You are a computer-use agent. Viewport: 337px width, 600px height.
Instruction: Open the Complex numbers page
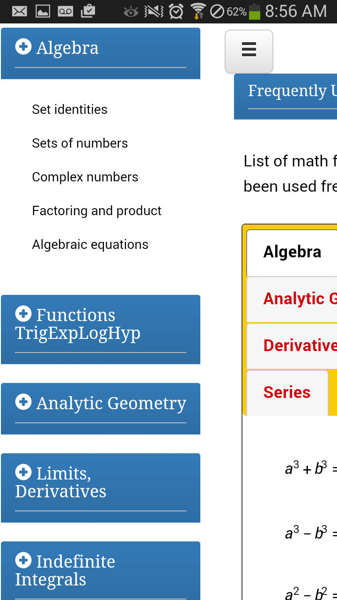point(85,177)
